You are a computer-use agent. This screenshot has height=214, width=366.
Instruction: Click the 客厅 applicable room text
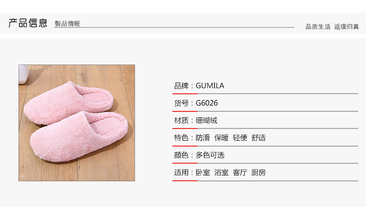pyautogui.click(x=240, y=172)
